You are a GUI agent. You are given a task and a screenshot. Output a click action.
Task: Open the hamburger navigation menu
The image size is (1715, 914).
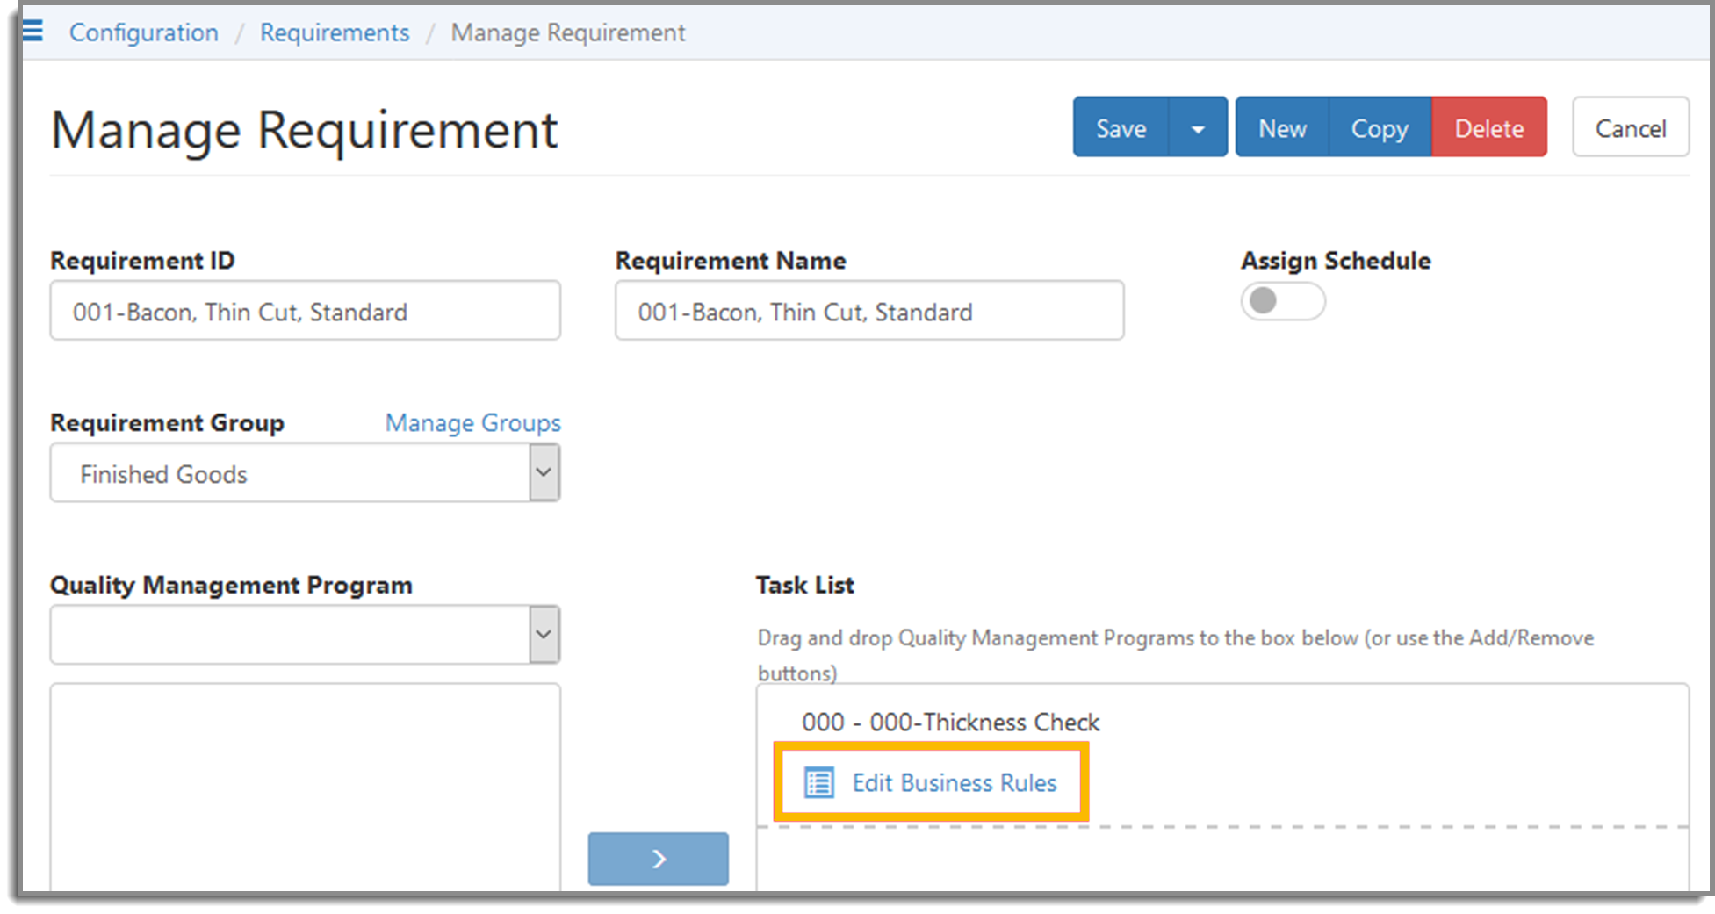point(32,32)
